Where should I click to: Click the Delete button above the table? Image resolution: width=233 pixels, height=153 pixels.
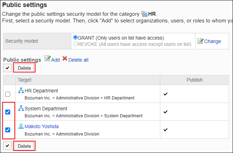(24, 68)
